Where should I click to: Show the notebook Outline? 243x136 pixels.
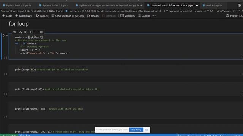click(144, 16)
